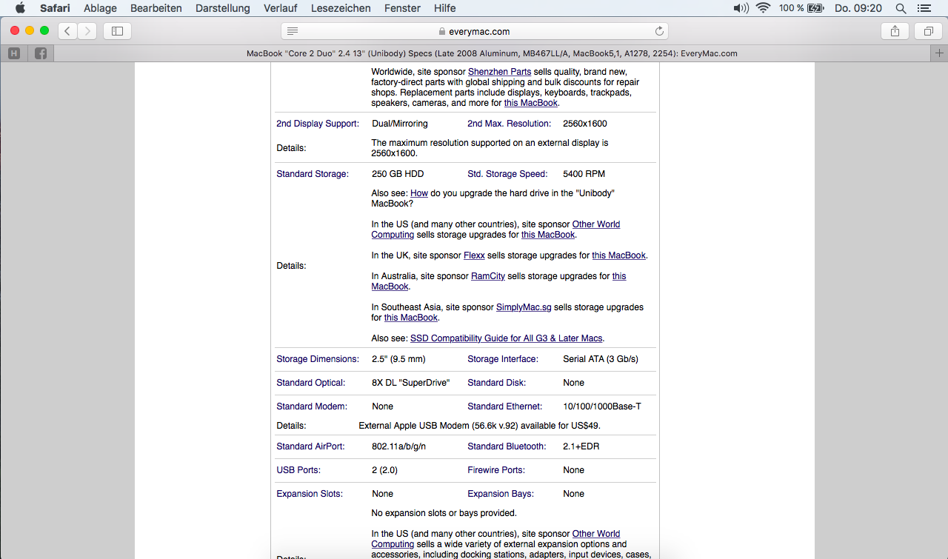Show the tab overview

click(x=928, y=31)
